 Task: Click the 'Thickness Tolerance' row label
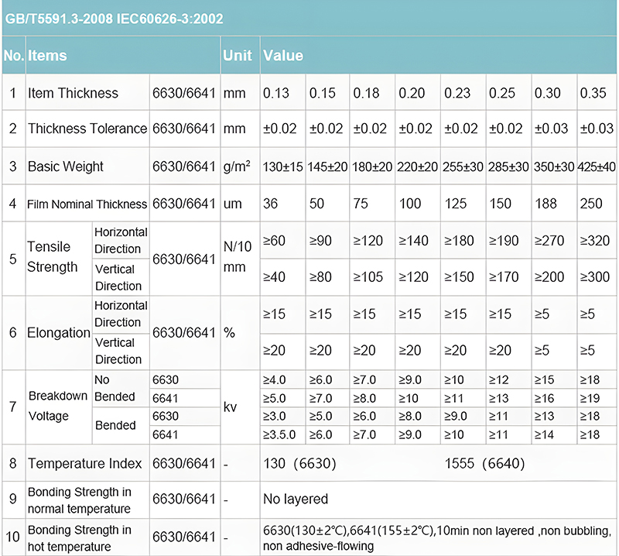[87, 129]
